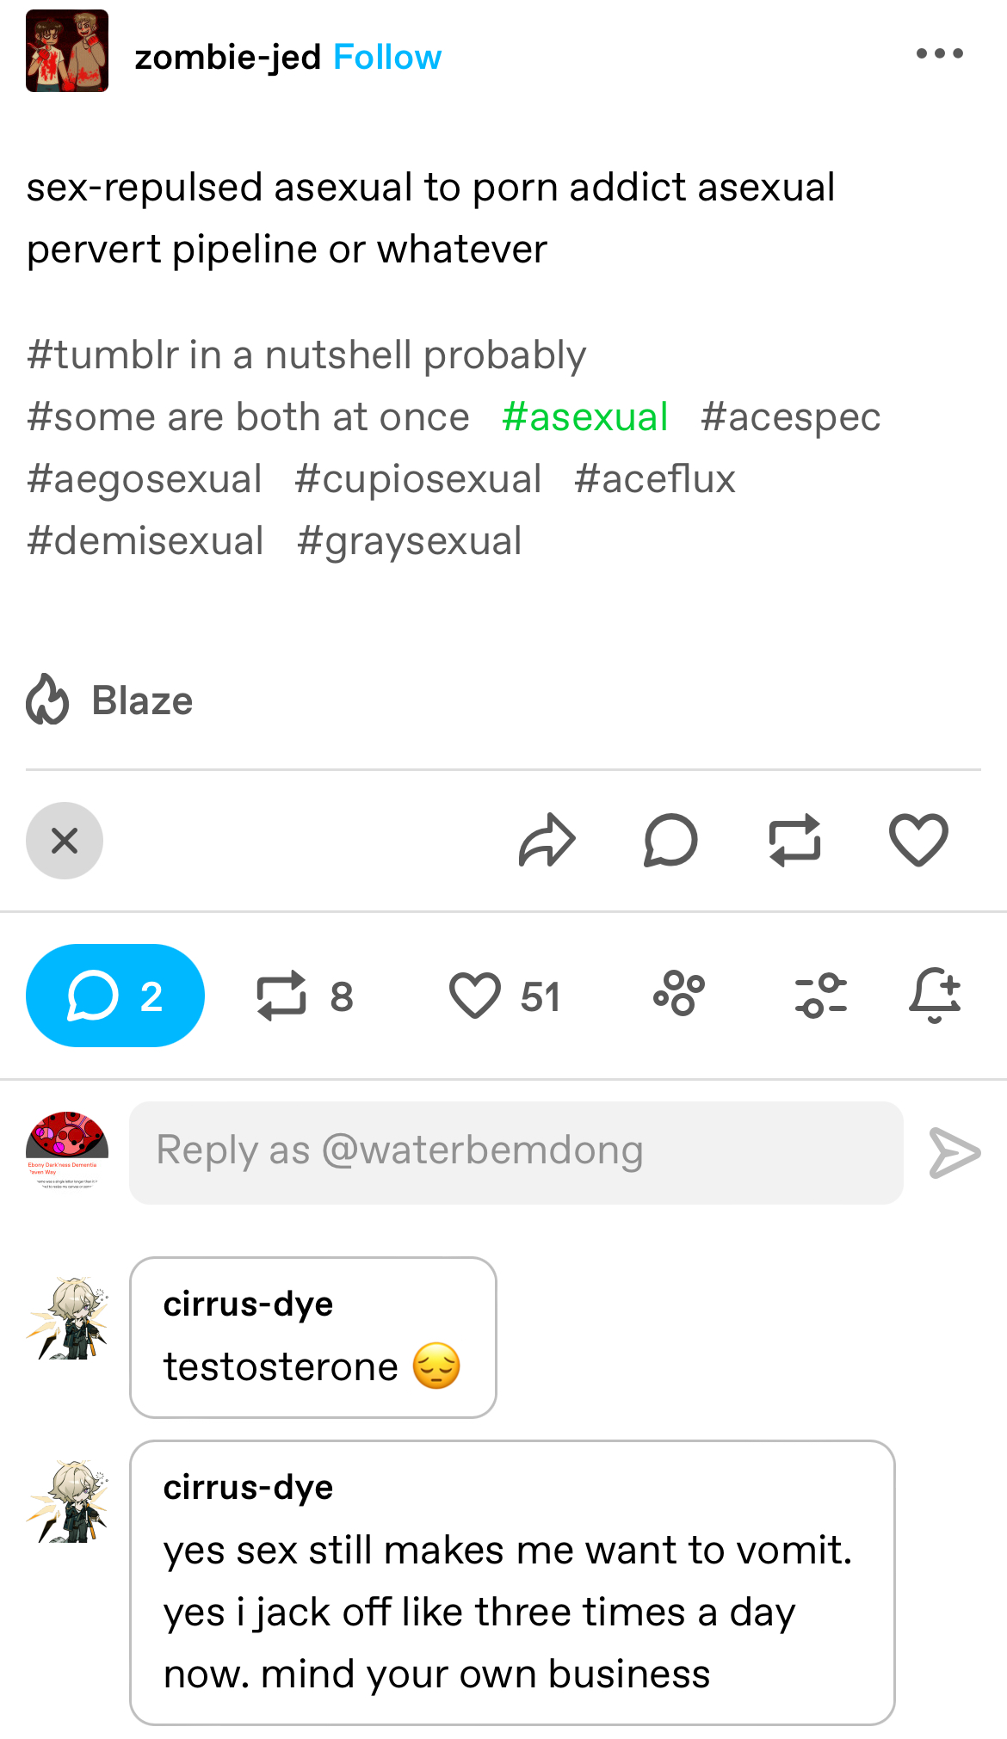
Task: Open zombie-jed's avatar thumbnail
Action: tap(67, 51)
